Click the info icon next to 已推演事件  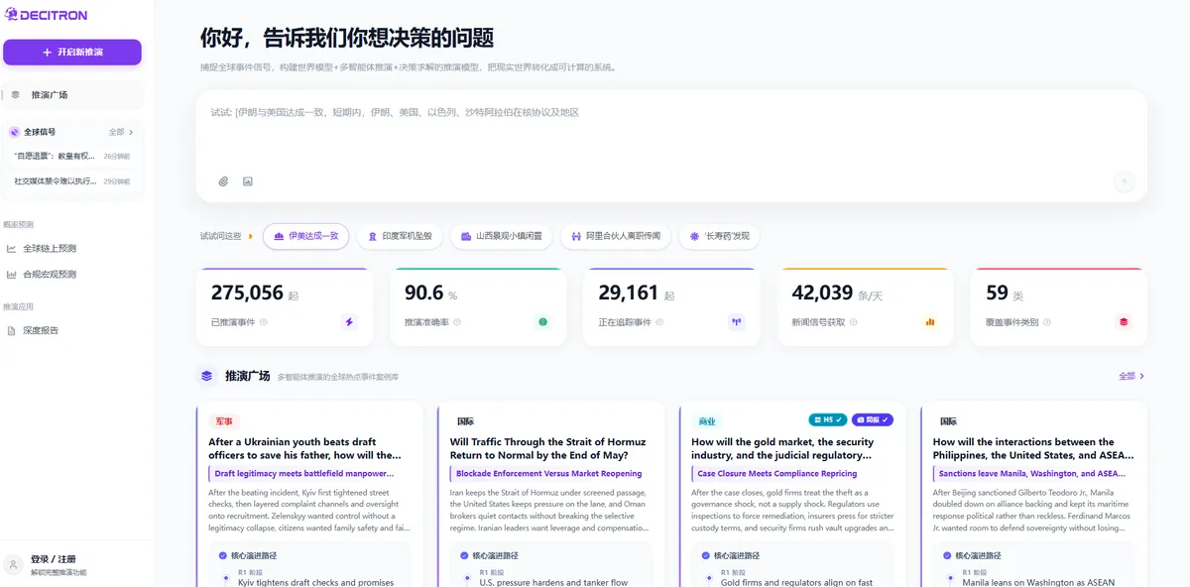point(264,322)
